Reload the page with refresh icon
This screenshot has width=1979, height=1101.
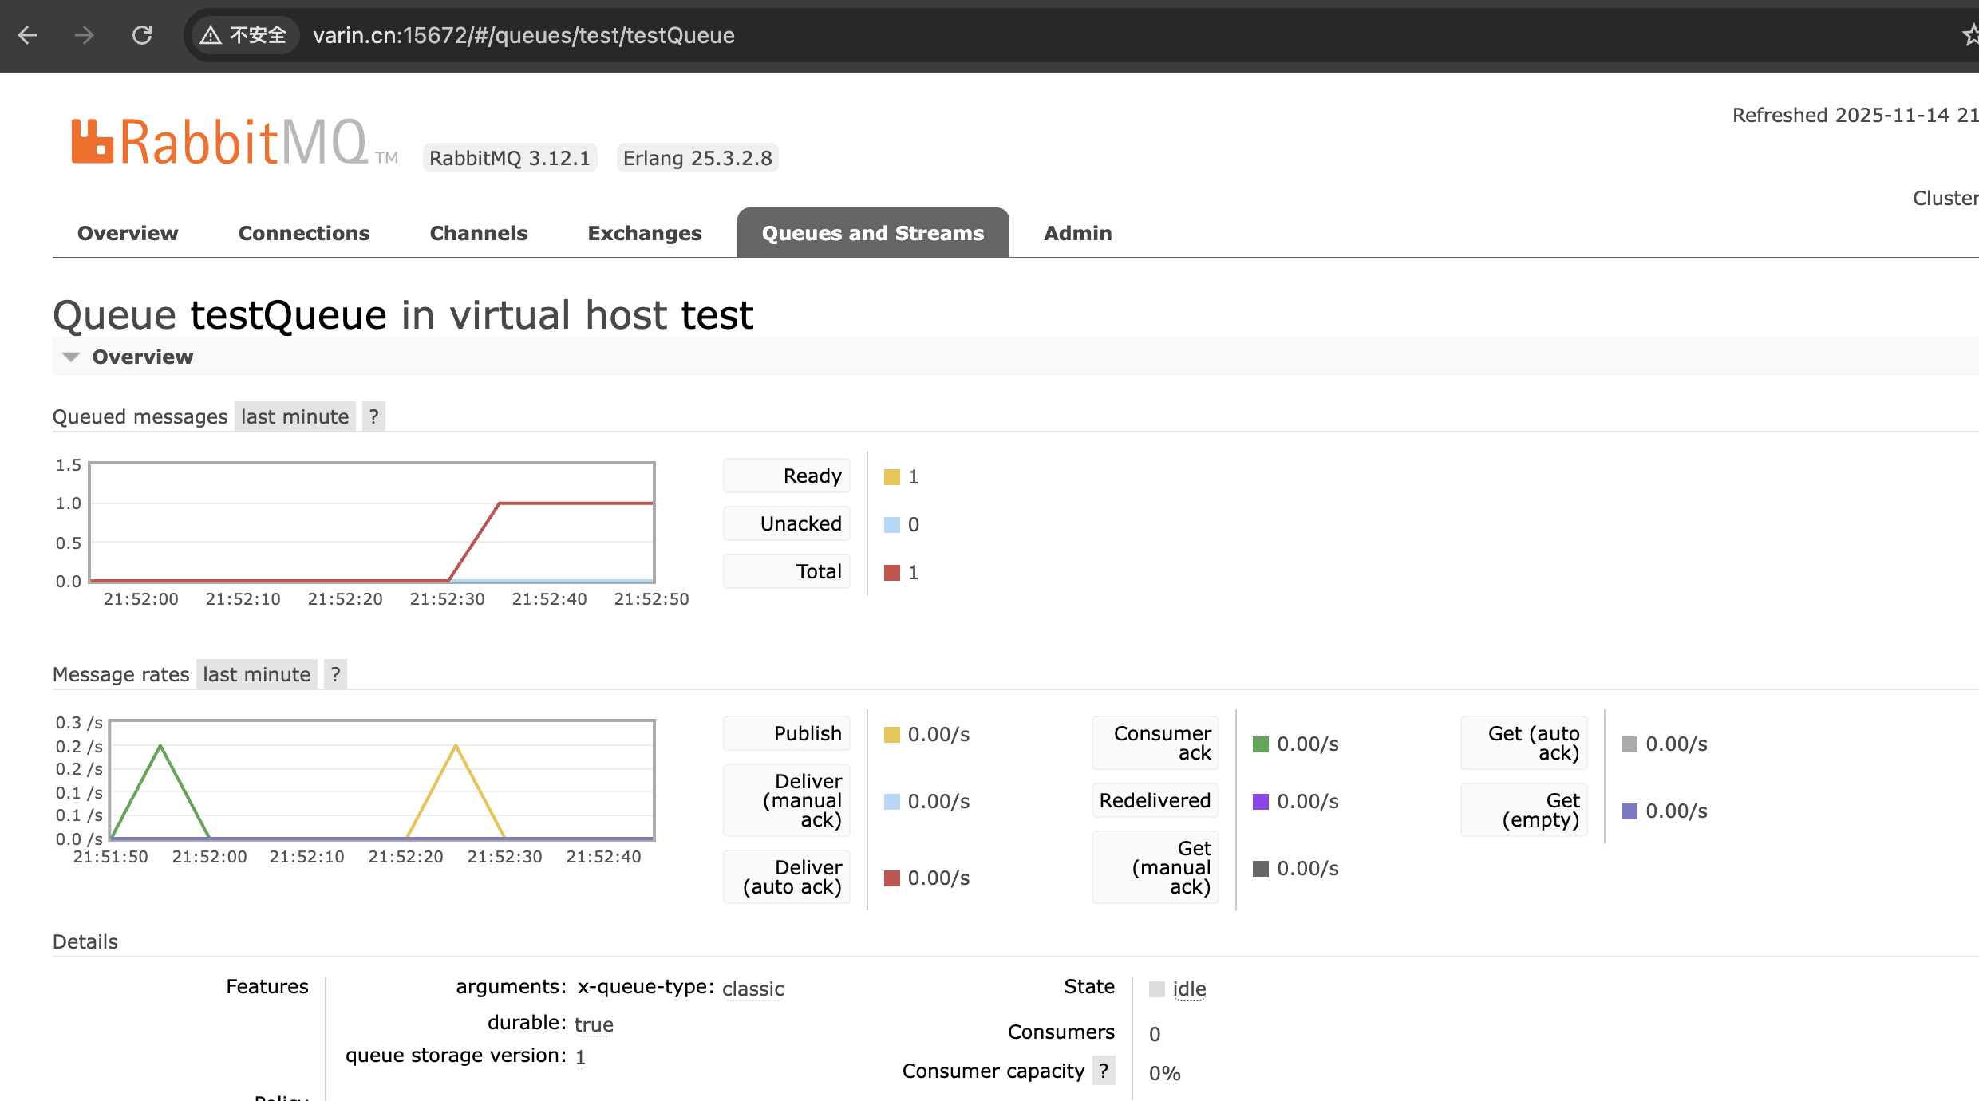[142, 35]
